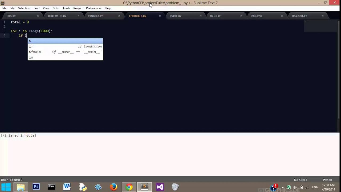Open the Preferences menu
Image resolution: width=341 pixels, height=192 pixels.
click(94, 8)
